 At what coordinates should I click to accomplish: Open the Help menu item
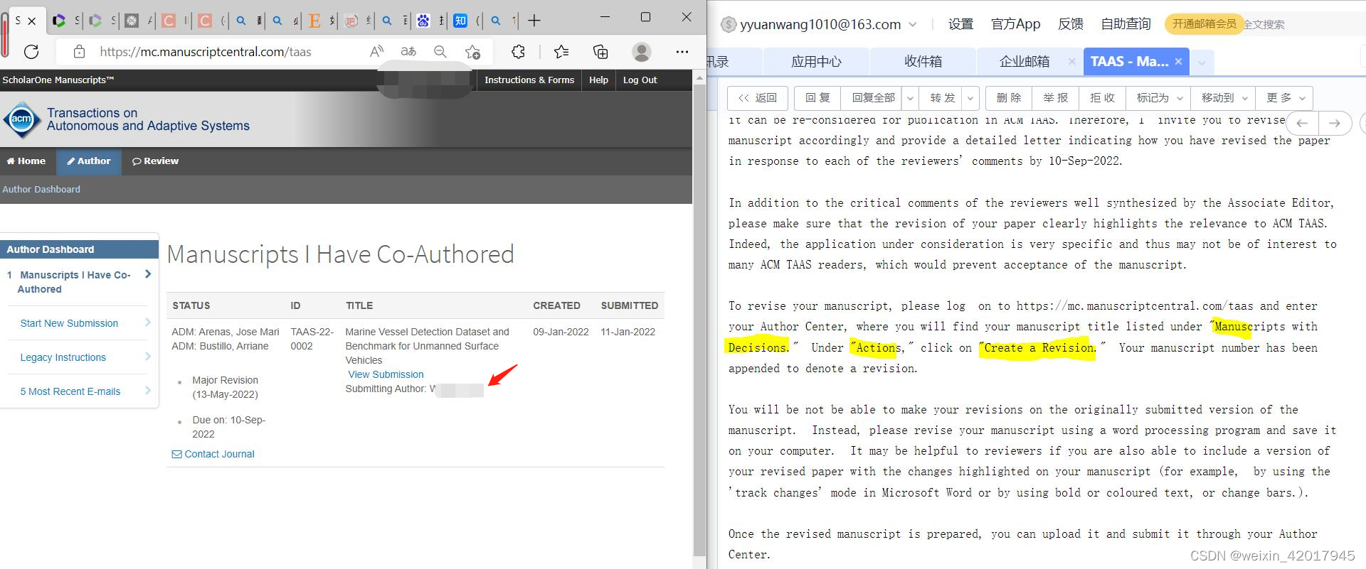pos(598,80)
